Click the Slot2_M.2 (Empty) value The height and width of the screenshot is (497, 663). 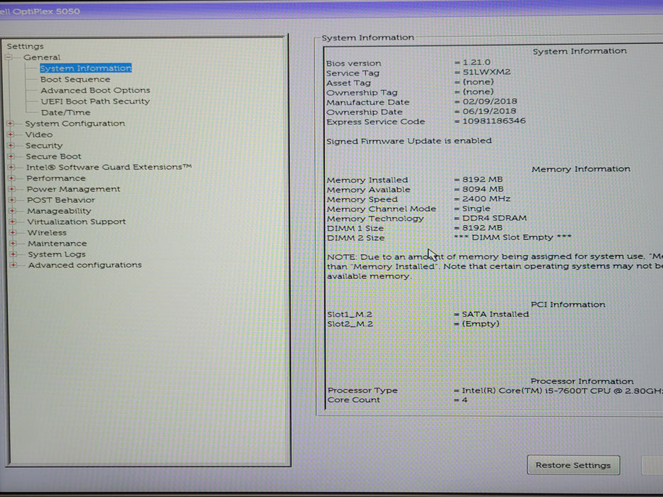click(480, 324)
